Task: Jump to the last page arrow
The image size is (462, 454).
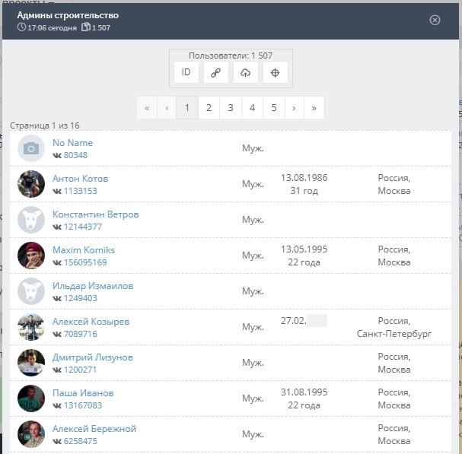Action: click(314, 108)
